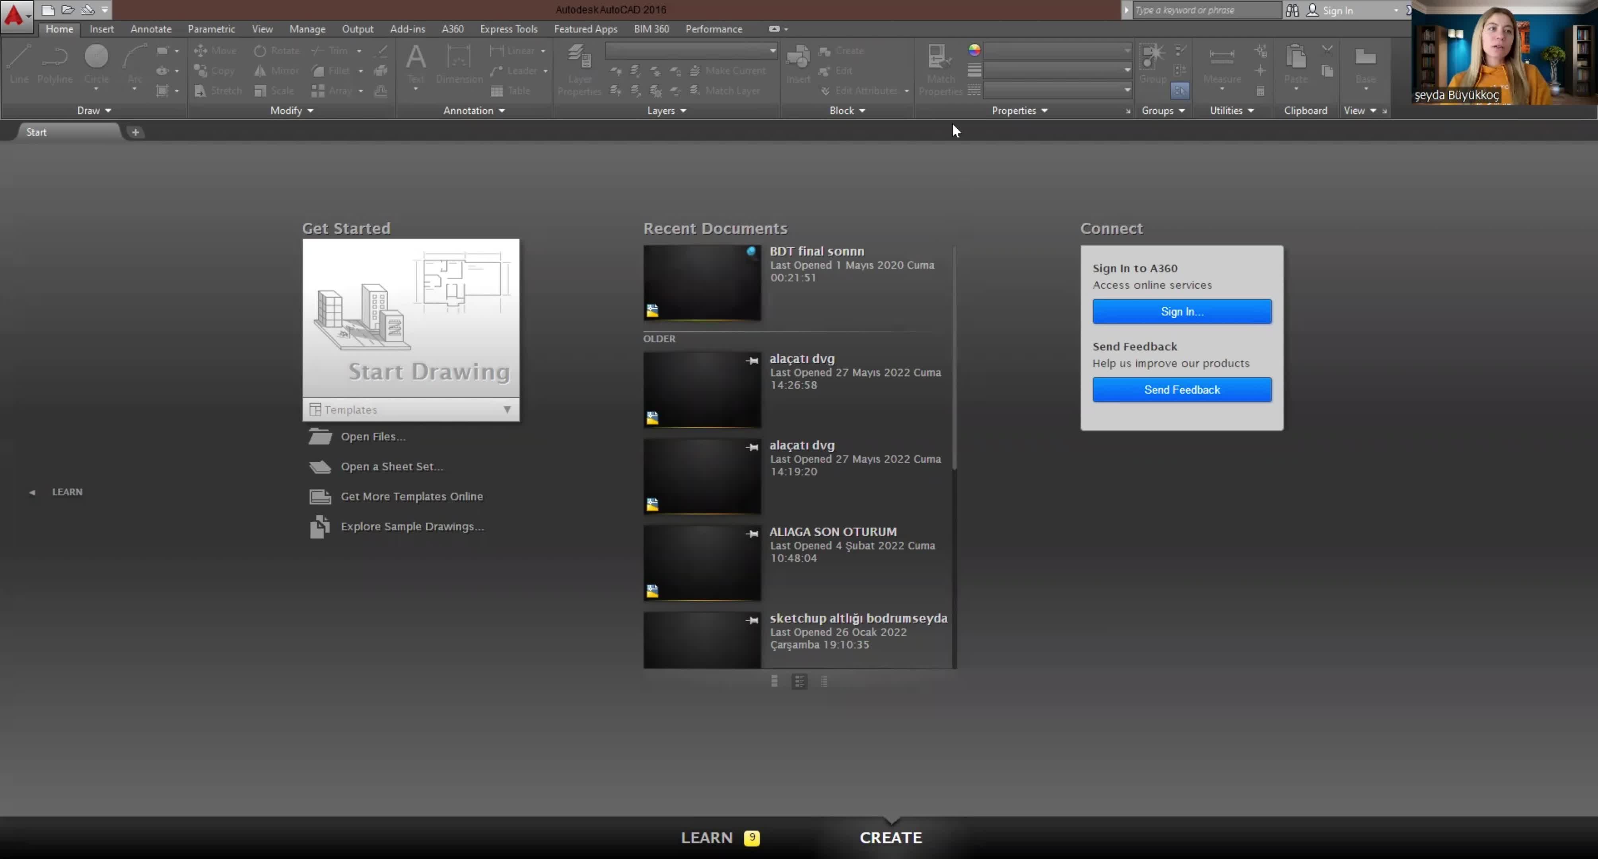Click the Rotate tool
The width and height of the screenshot is (1598, 859).
click(x=277, y=50)
